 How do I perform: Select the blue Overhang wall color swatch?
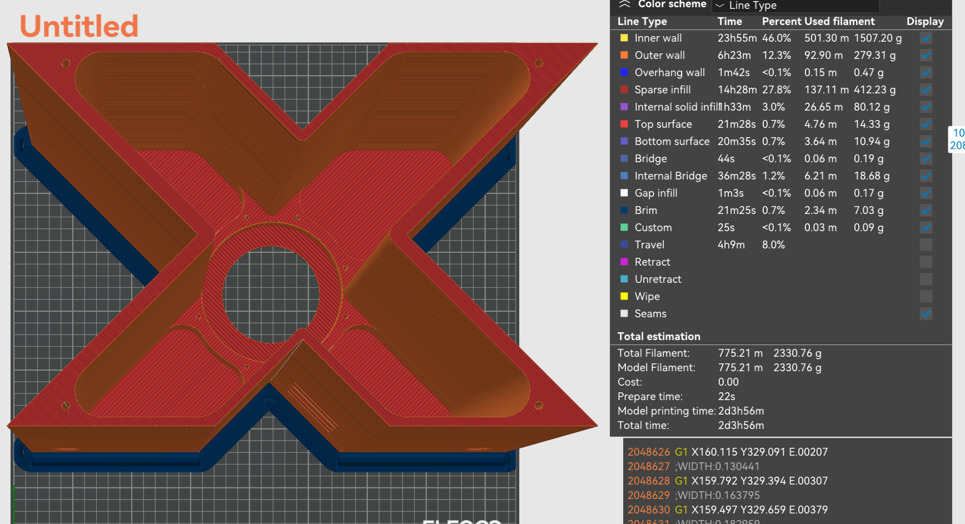624,73
